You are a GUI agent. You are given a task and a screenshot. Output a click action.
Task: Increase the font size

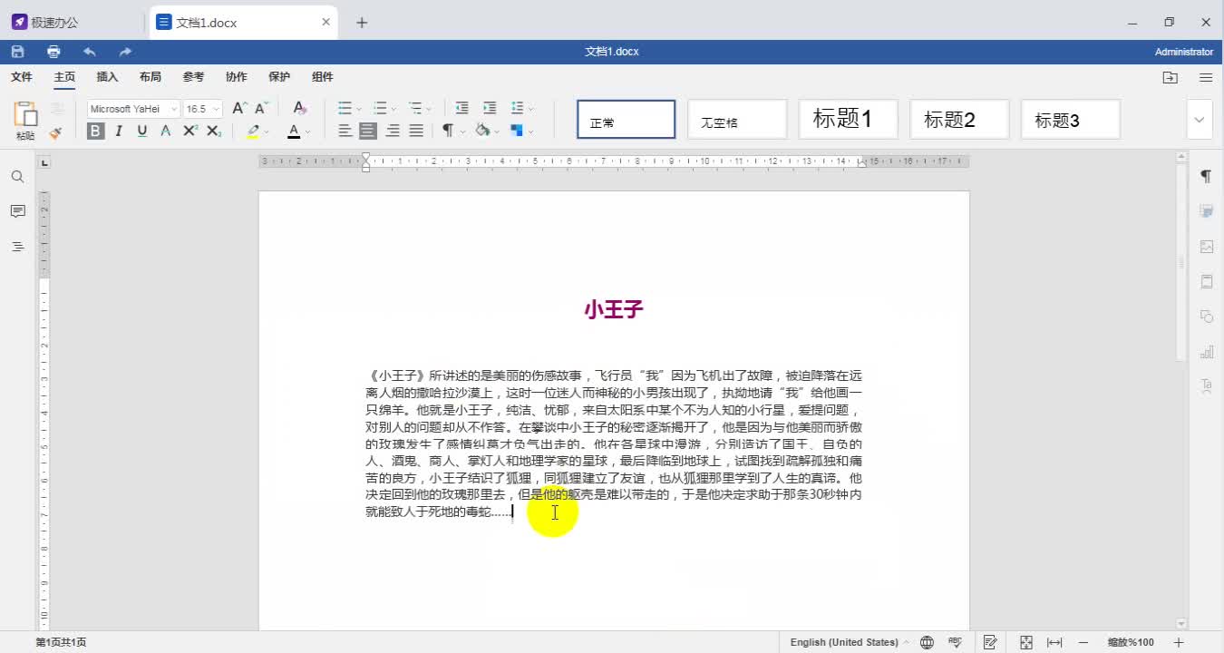[x=237, y=106]
